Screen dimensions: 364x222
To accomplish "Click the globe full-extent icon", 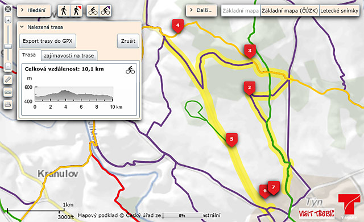I will (8, 9).
